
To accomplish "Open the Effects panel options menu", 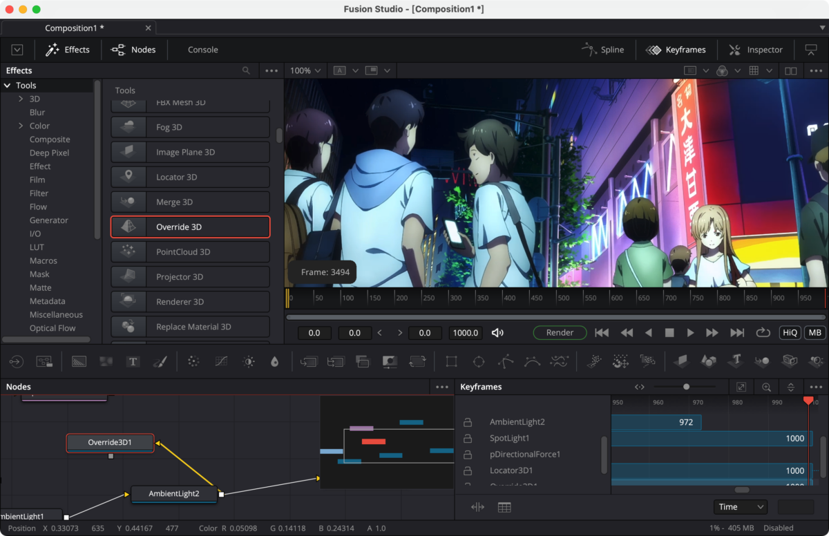I will 271,70.
